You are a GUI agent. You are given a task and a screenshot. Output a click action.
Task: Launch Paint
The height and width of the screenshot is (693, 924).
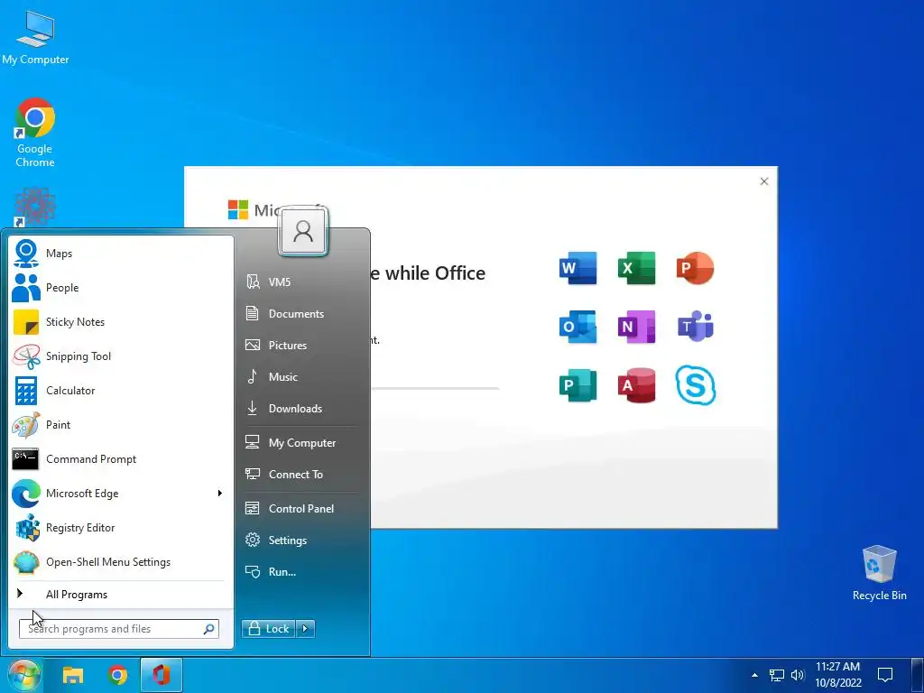[x=121, y=424]
